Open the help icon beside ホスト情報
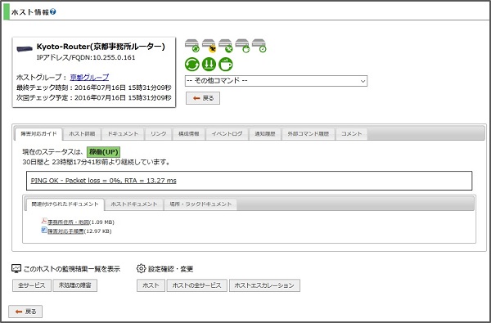The width and height of the screenshot is (491, 323). tap(52, 12)
